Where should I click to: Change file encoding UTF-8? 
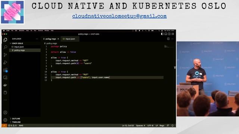pos(150,126)
